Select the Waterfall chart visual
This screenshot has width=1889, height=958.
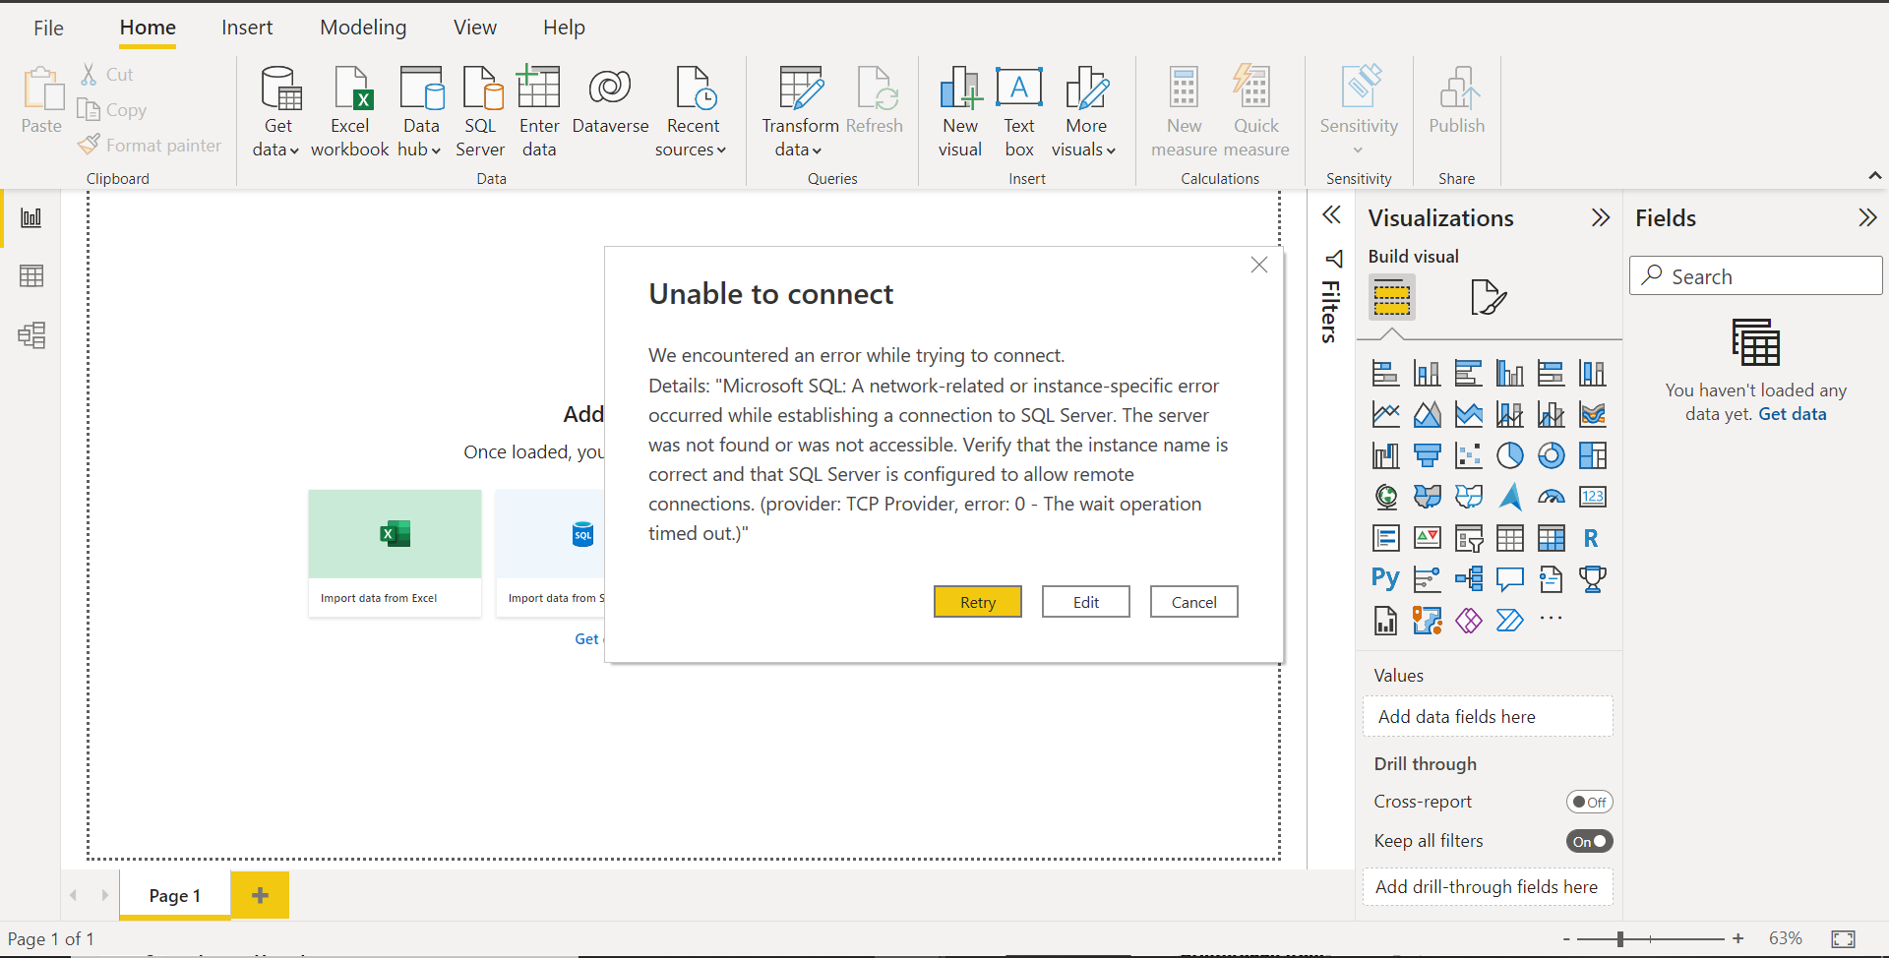click(x=1385, y=455)
